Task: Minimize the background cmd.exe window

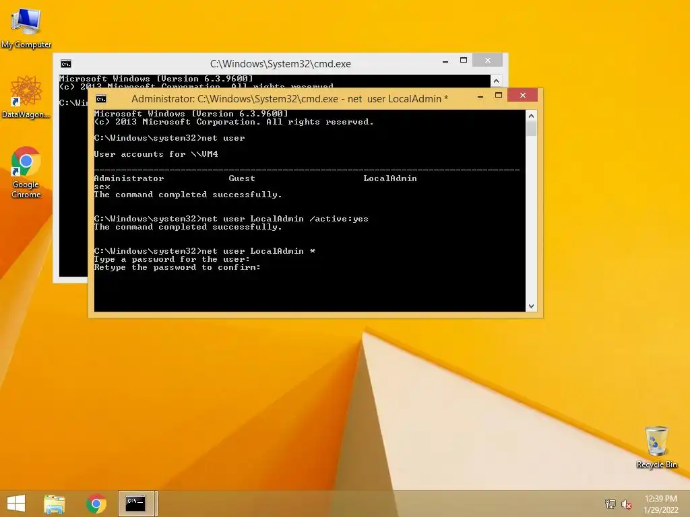Action: pyautogui.click(x=445, y=61)
